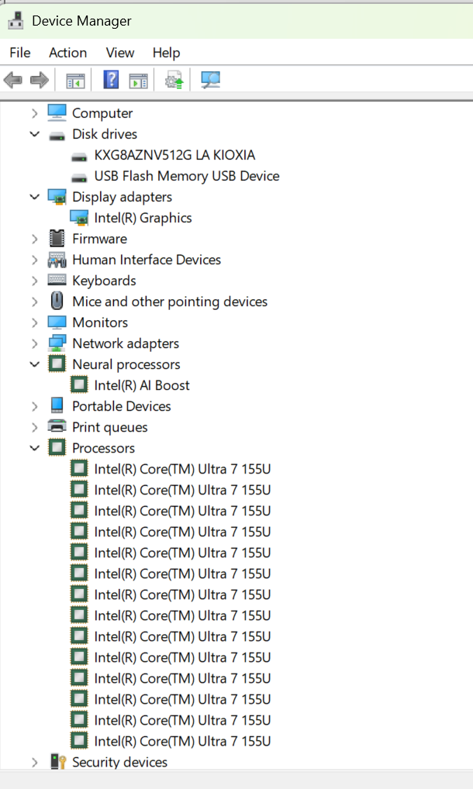
Task: Open the Help question mark toolbar icon
Action: point(111,80)
